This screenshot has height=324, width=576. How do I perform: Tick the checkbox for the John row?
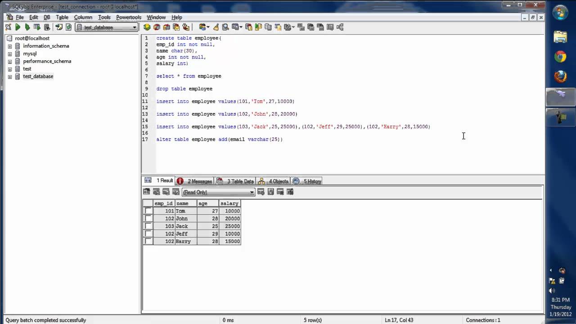pyautogui.click(x=148, y=218)
